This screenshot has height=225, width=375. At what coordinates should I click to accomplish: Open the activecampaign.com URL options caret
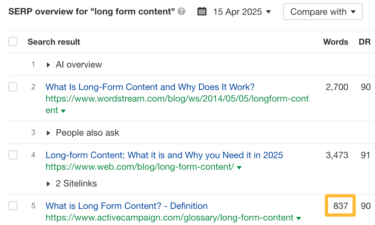[299, 218]
